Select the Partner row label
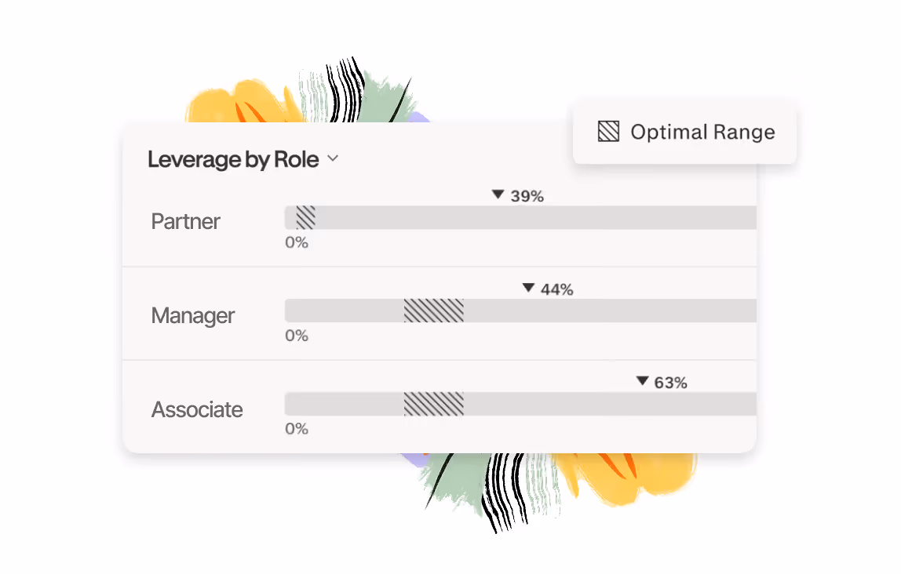Viewport: 901px width, 574px height. point(185,221)
